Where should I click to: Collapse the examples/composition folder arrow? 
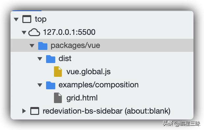coord(40,85)
